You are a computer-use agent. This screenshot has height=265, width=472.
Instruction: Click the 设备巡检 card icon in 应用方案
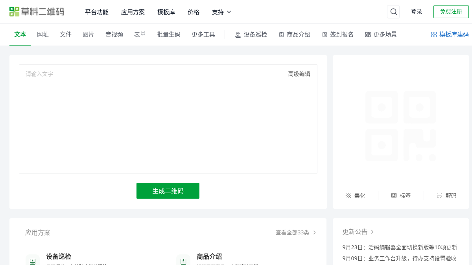tap(33, 261)
